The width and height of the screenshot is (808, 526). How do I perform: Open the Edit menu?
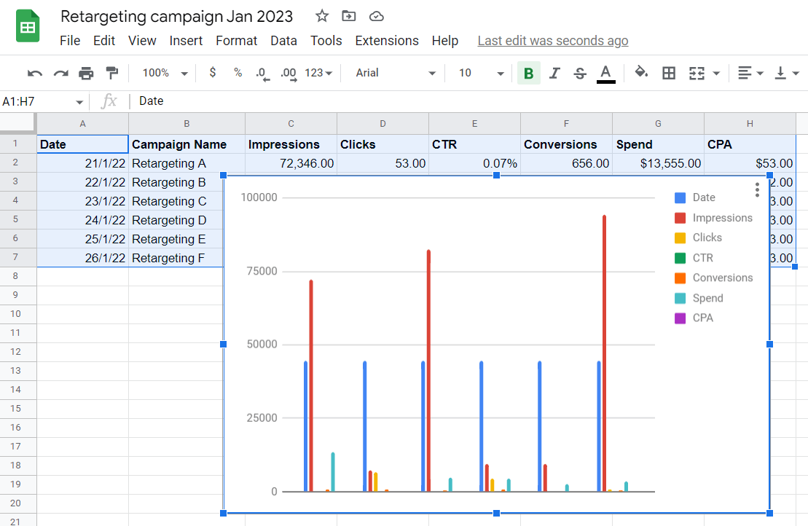pyautogui.click(x=104, y=41)
